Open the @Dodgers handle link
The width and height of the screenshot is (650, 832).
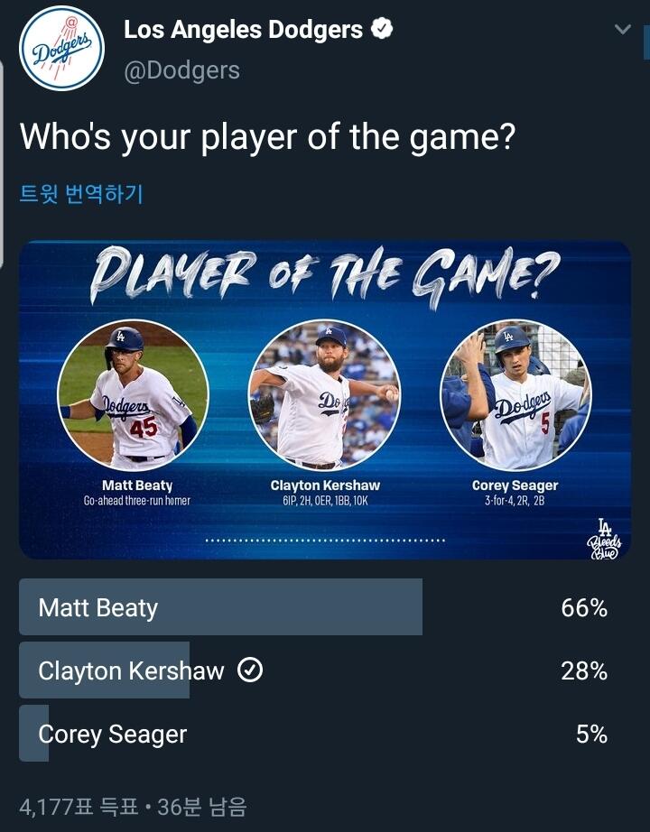tap(181, 71)
